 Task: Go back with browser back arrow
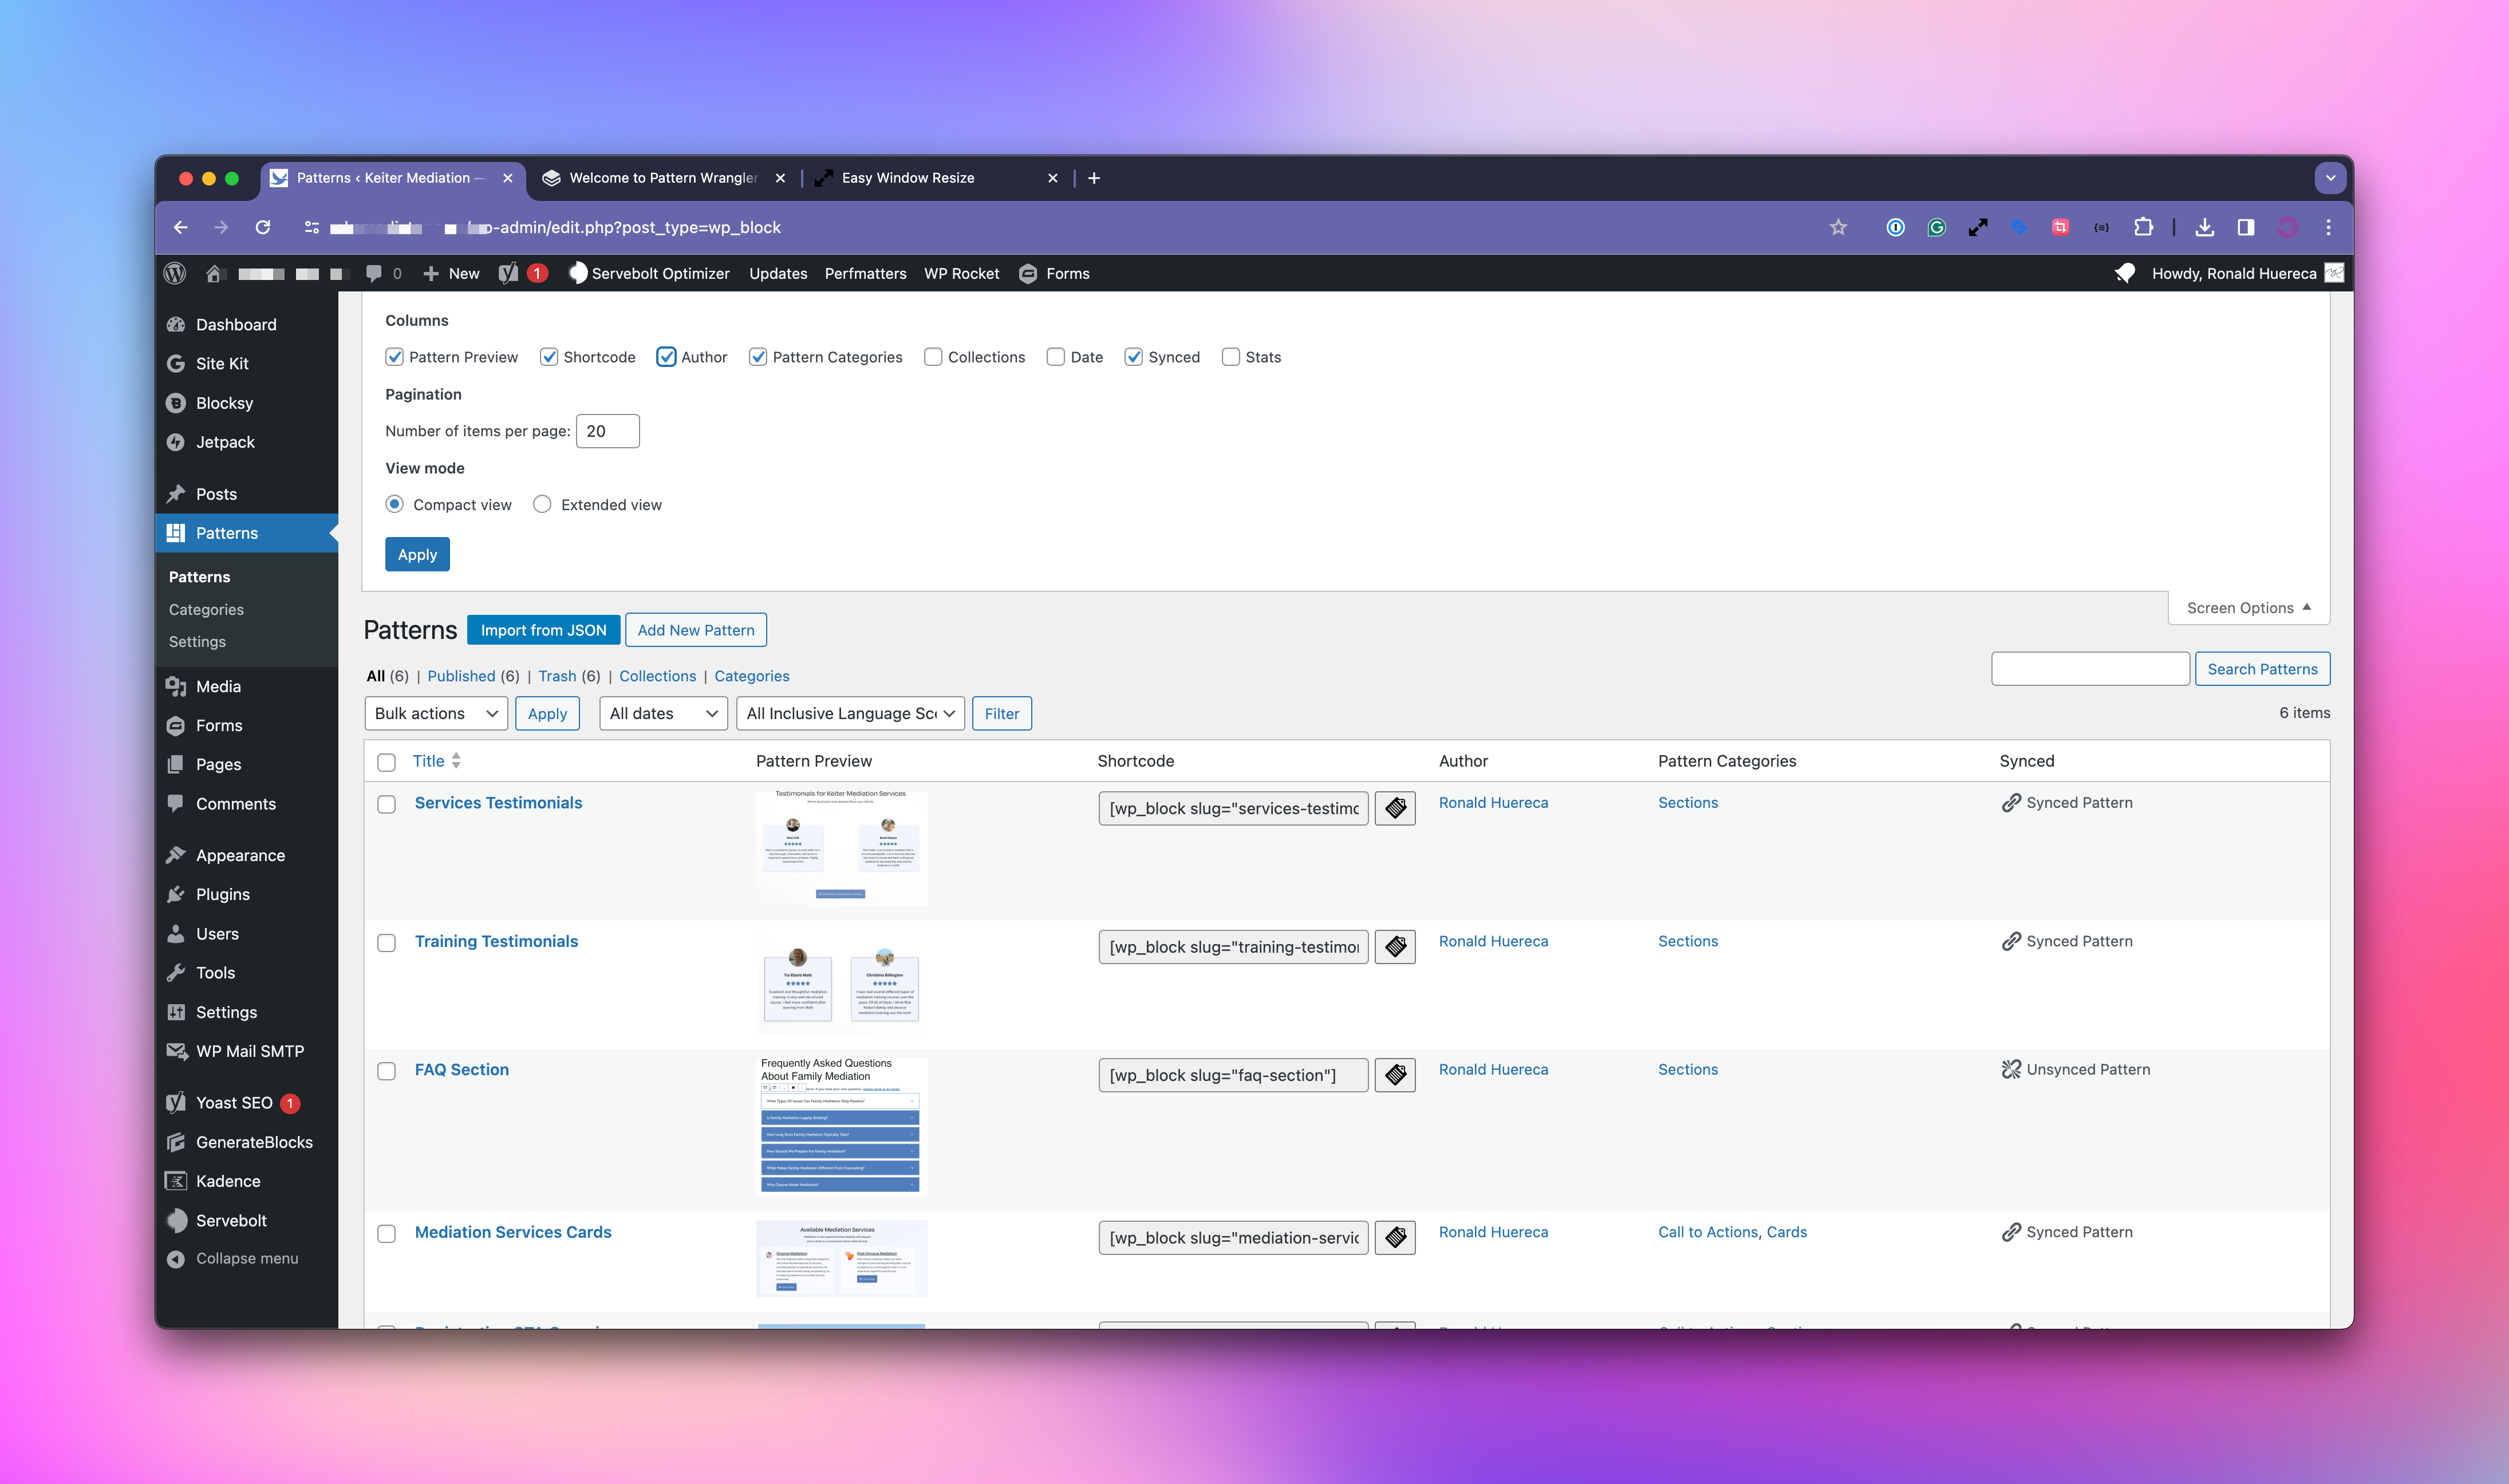pos(180,227)
